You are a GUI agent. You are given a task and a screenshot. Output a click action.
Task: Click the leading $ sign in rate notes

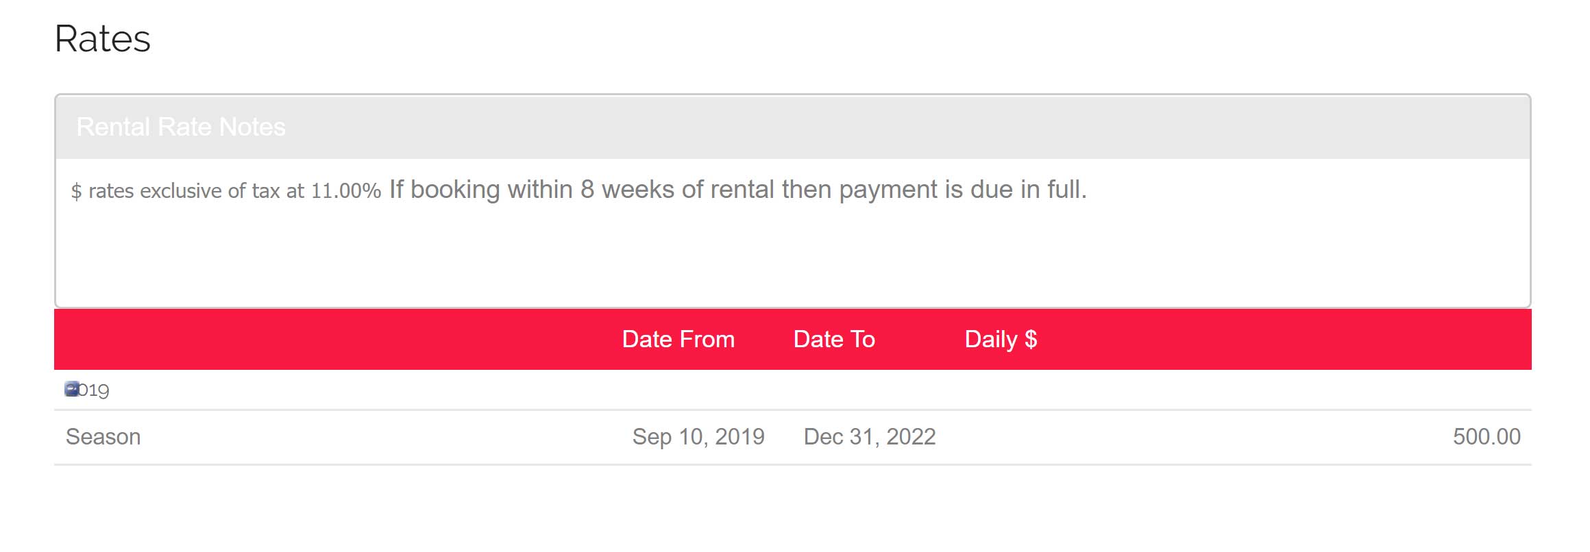coord(76,192)
